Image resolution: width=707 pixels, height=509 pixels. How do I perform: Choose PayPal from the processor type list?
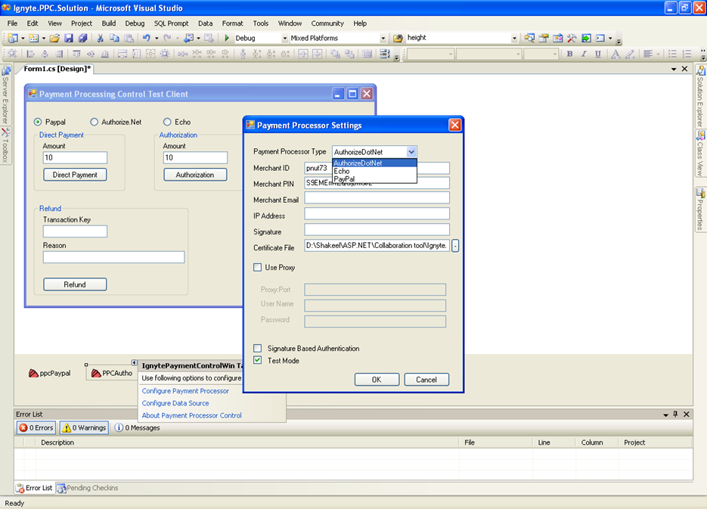click(374, 179)
